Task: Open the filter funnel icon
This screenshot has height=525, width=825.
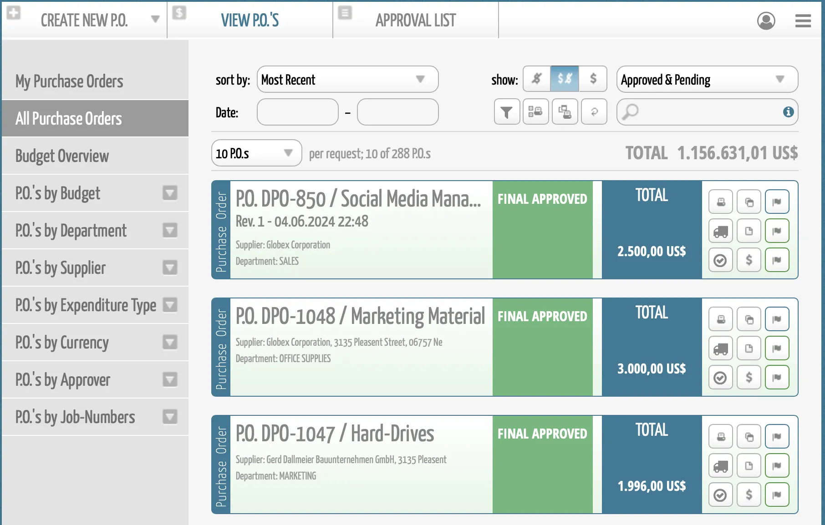Action: tap(506, 112)
